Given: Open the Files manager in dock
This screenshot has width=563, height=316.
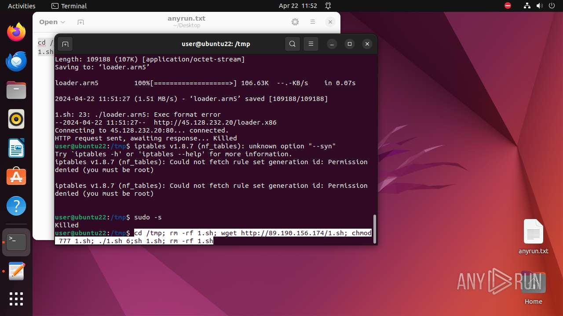Looking at the screenshot, I should 16,90.
